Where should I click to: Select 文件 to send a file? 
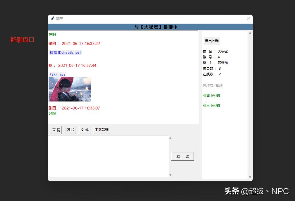pos(84,130)
